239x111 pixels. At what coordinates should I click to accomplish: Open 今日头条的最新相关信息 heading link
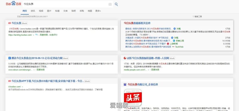tap(137, 23)
